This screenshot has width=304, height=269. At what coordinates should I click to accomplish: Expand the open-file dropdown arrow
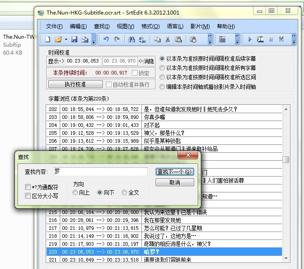click(66, 40)
